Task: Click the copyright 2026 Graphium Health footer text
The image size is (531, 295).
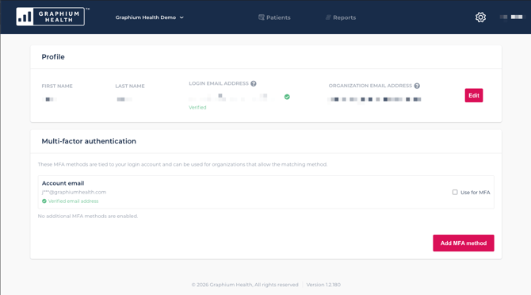Action: (x=245, y=285)
